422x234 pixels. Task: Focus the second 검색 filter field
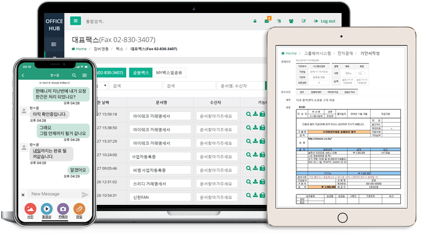pos(189,85)
